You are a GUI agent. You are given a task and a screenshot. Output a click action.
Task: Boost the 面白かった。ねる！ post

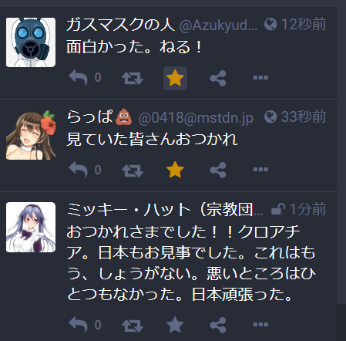133,78
